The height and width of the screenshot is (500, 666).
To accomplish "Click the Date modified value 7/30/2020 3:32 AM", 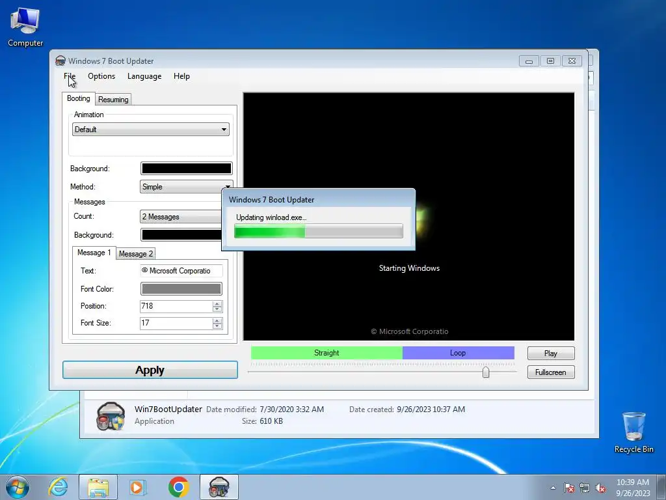I will point(292,410).
